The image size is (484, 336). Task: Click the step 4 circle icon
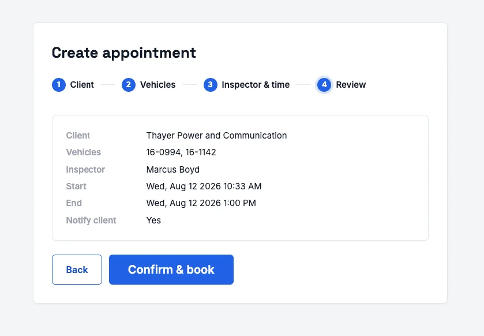tap(324, 85)
